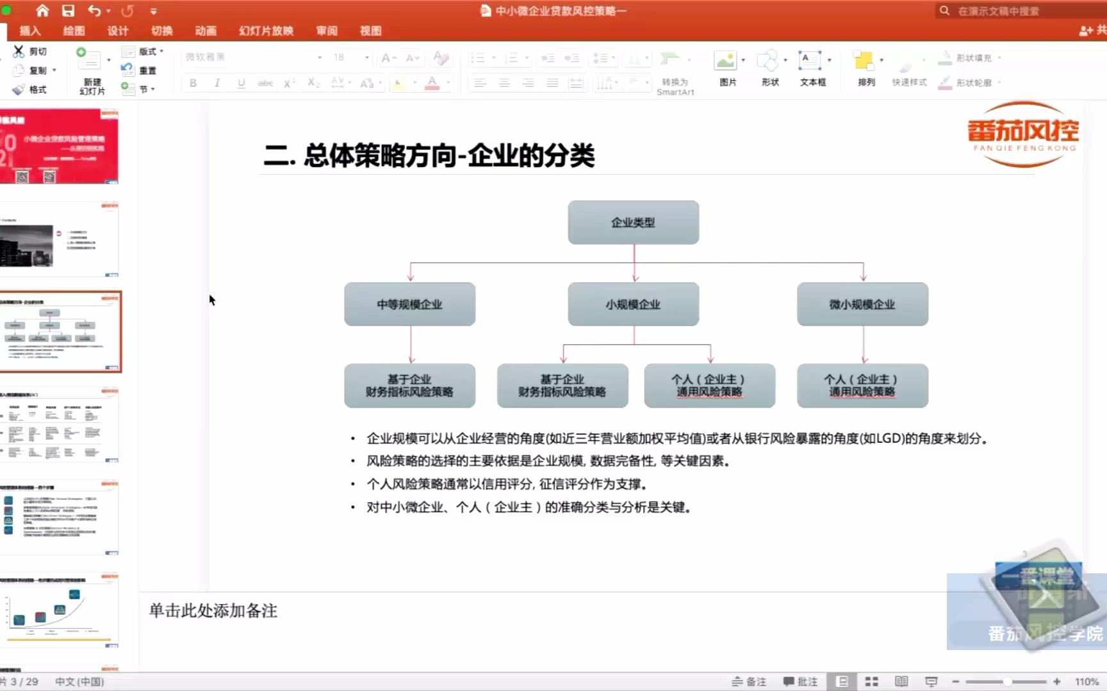Select the contents slide thumbnail with building photo

(x=59, y=239)
